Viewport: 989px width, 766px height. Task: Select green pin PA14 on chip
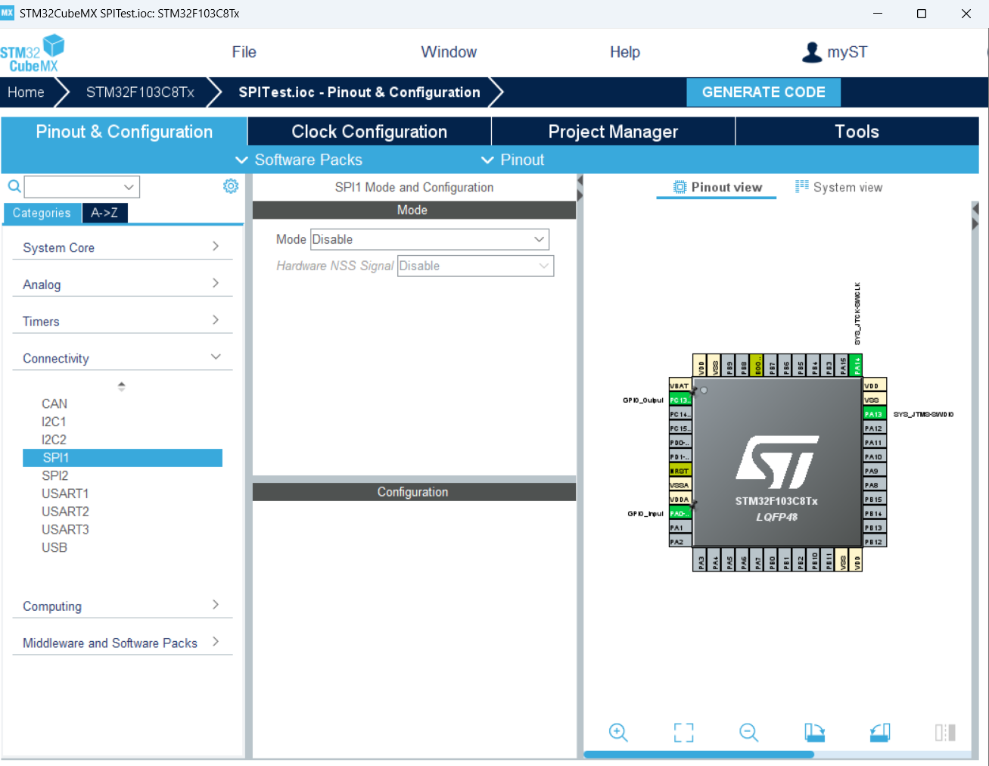pyautogui.click(x=857, y=366)
